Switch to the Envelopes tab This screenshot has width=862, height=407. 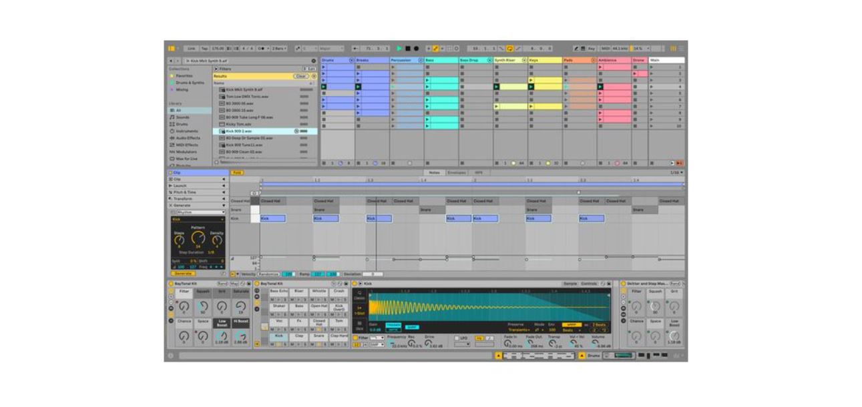tap(457, 173)
